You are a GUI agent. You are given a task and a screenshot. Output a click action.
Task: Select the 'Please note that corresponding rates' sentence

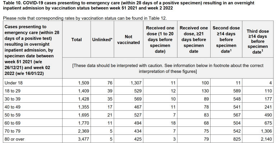tap(85, 18)
